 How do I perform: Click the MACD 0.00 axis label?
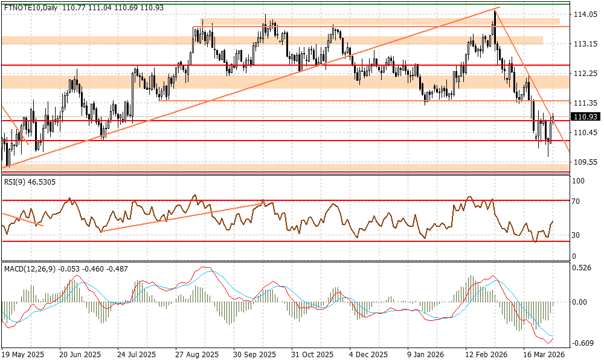coord(581,302)
